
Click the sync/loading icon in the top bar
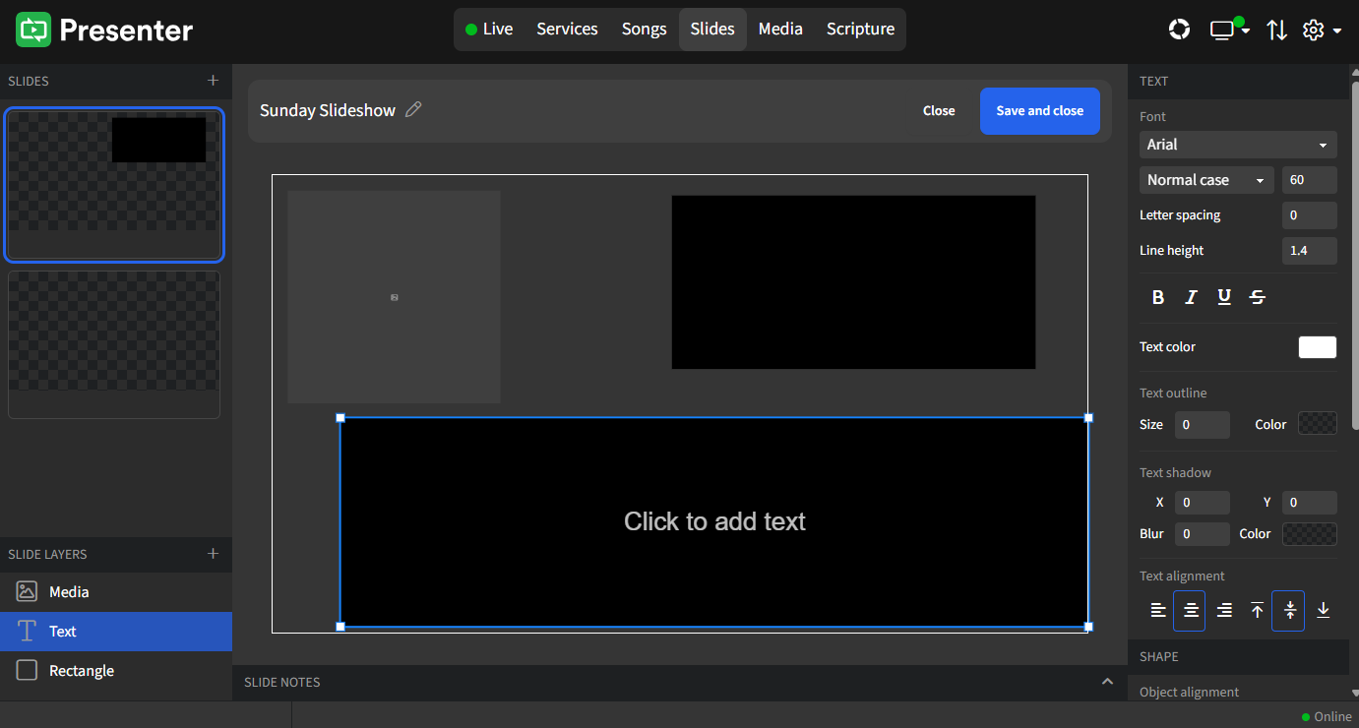[x=1179, y=30]
